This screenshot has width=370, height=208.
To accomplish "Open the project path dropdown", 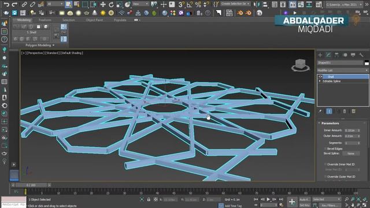I will [x=345, y=4].
